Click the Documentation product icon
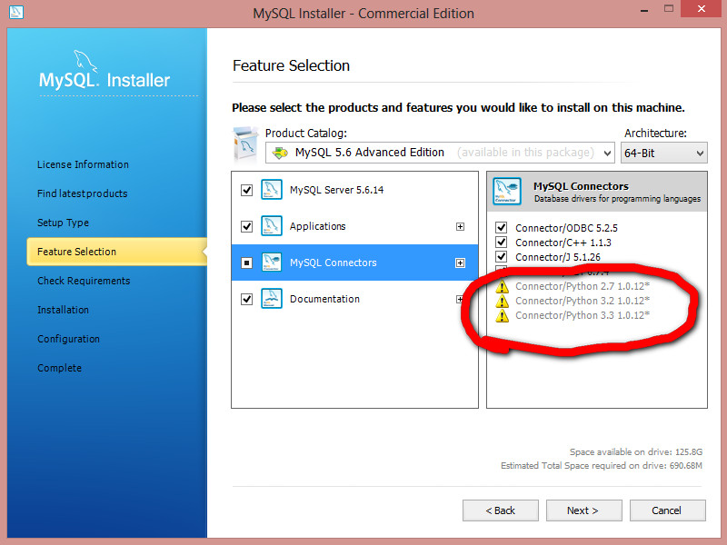 271,299
